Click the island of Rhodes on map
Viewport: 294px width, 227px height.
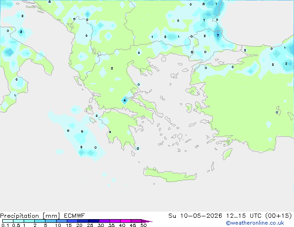pos(227,154)
